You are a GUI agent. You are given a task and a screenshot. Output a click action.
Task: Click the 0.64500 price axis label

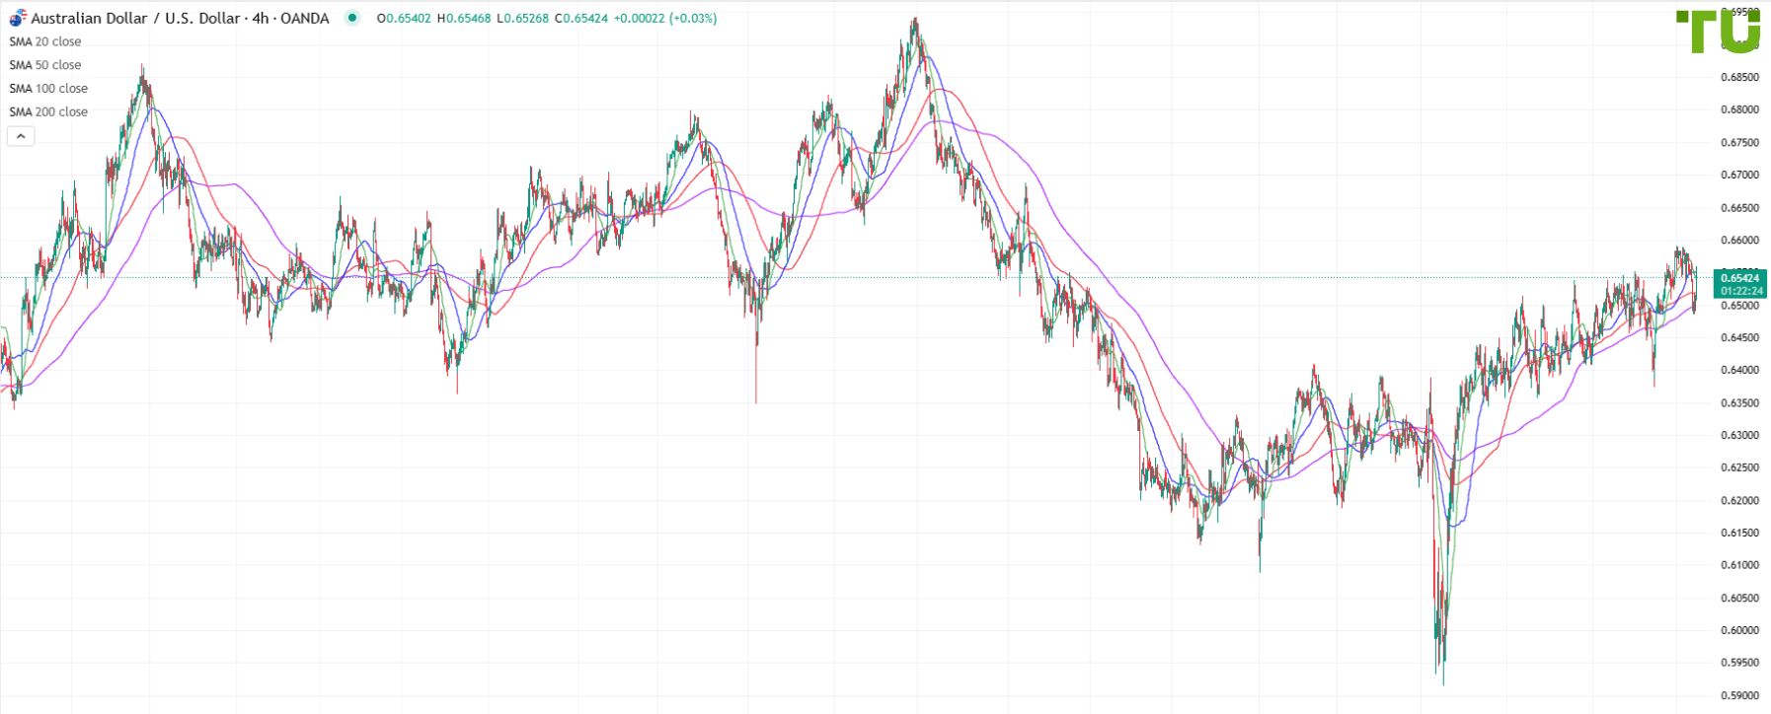pos(1740,337)
